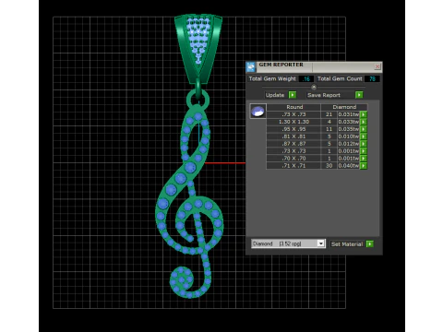Collapse the panel with the small up-arrow handle
This screenshot has height=332, width=443.
[x=314, y=87]
